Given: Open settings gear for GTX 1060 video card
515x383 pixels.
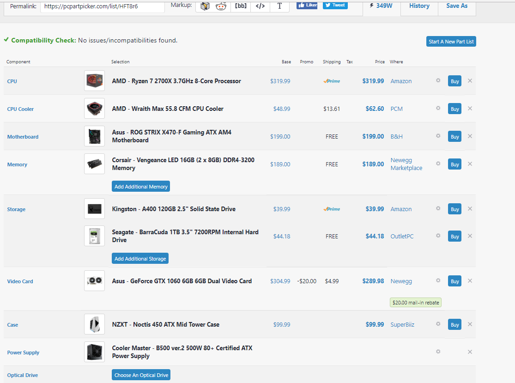Looking at the screenshot, I should pyautogui.click(x=438, y=280).
